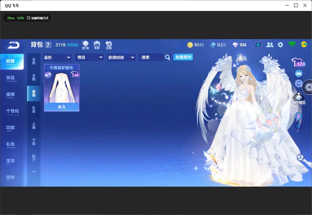Open 动作预览 action preview
Viewport: 312px width, 215px height.
pyautogui.click(x=298, y=98)
